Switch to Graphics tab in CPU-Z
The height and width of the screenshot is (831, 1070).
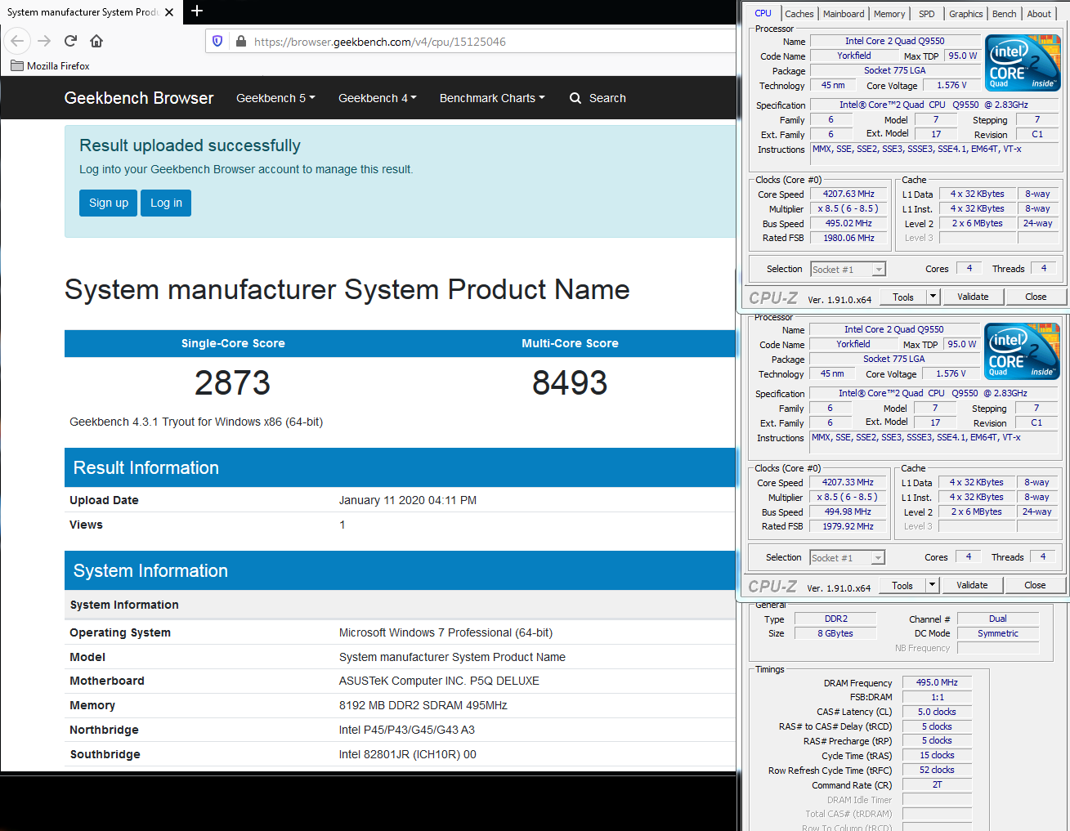[965, 14]
